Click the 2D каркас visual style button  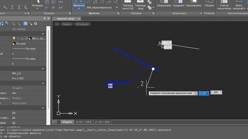[x=82, y=24]
